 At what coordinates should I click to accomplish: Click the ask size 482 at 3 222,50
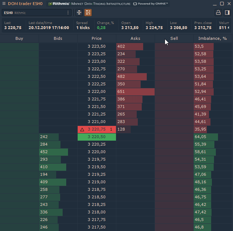(x=135, y=76)
